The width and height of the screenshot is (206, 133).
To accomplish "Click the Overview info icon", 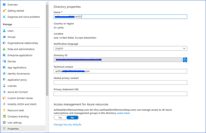I will pyautogui.click(x=4, y=5).
